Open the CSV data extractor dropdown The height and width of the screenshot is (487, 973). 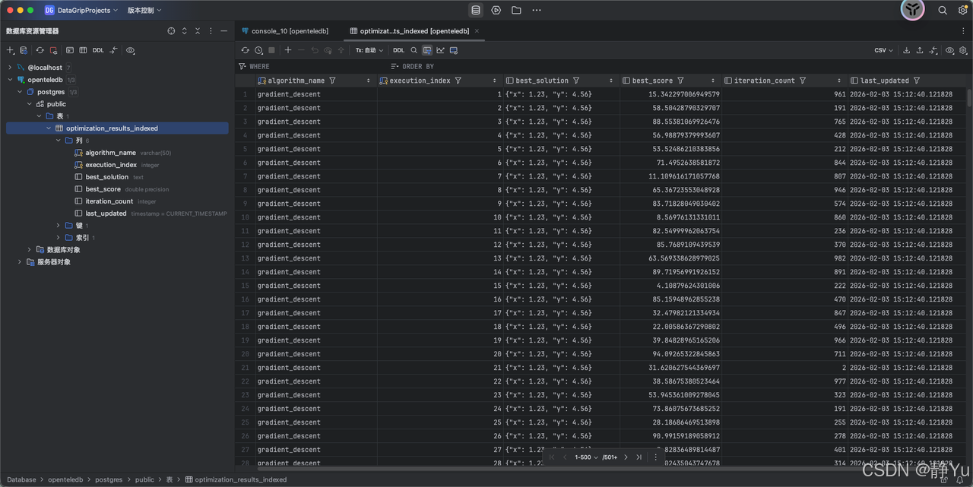coord(883,50)
